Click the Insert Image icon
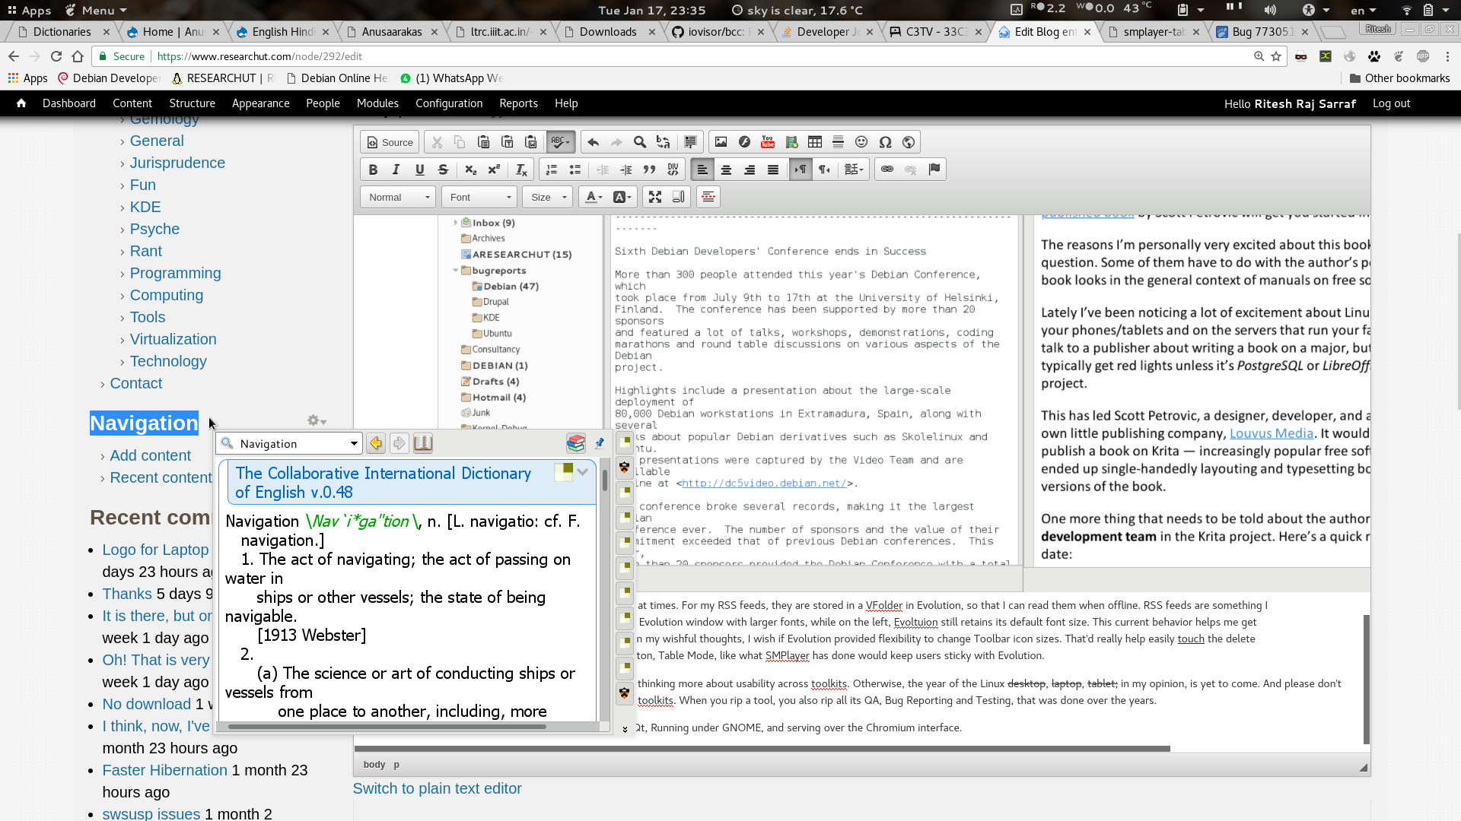Screen dimensions: 1461x821 click(721, 142)
